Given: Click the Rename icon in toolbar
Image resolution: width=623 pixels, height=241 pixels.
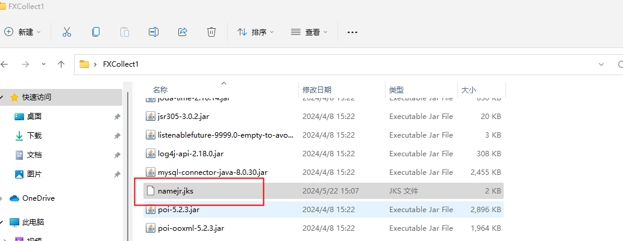Looking at the screenshot, I should point(154,32).
